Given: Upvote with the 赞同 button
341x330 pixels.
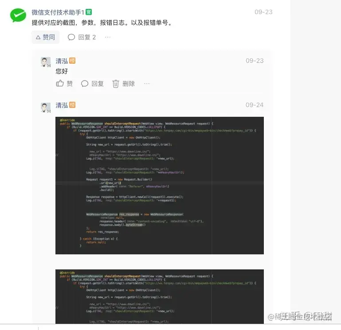Looking at the screenshot, I should [46, 37].
